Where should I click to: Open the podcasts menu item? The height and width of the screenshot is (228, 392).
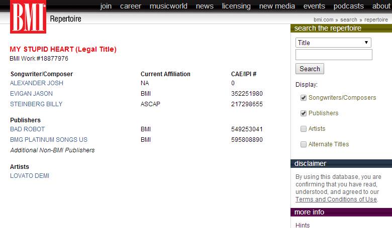click(348, 6)
